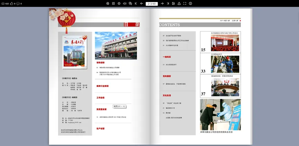Click the 领导调研 section heading
This screenshot has width=299, height=146.
(101, 63)
